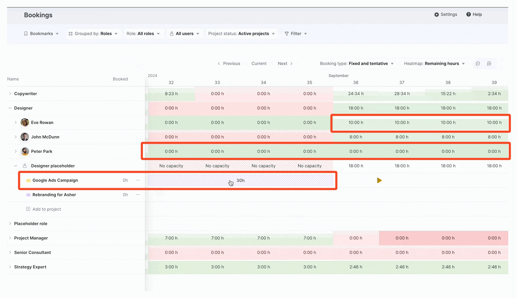Click the zoom out magnifier icon
517x298 pixels.
point(478,64)
